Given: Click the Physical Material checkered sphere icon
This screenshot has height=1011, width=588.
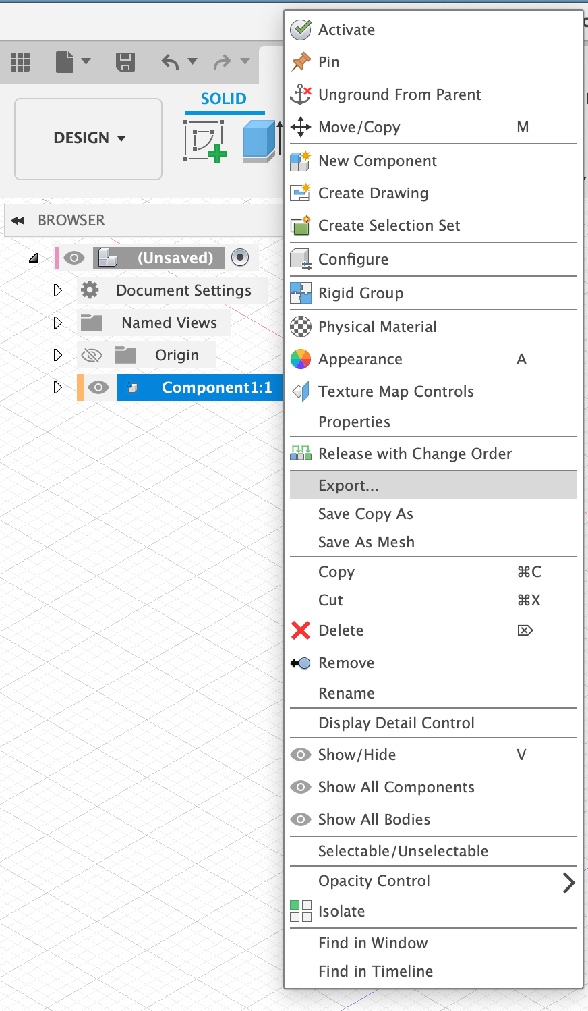Looking at the screenshot, I should pos(301,327).
